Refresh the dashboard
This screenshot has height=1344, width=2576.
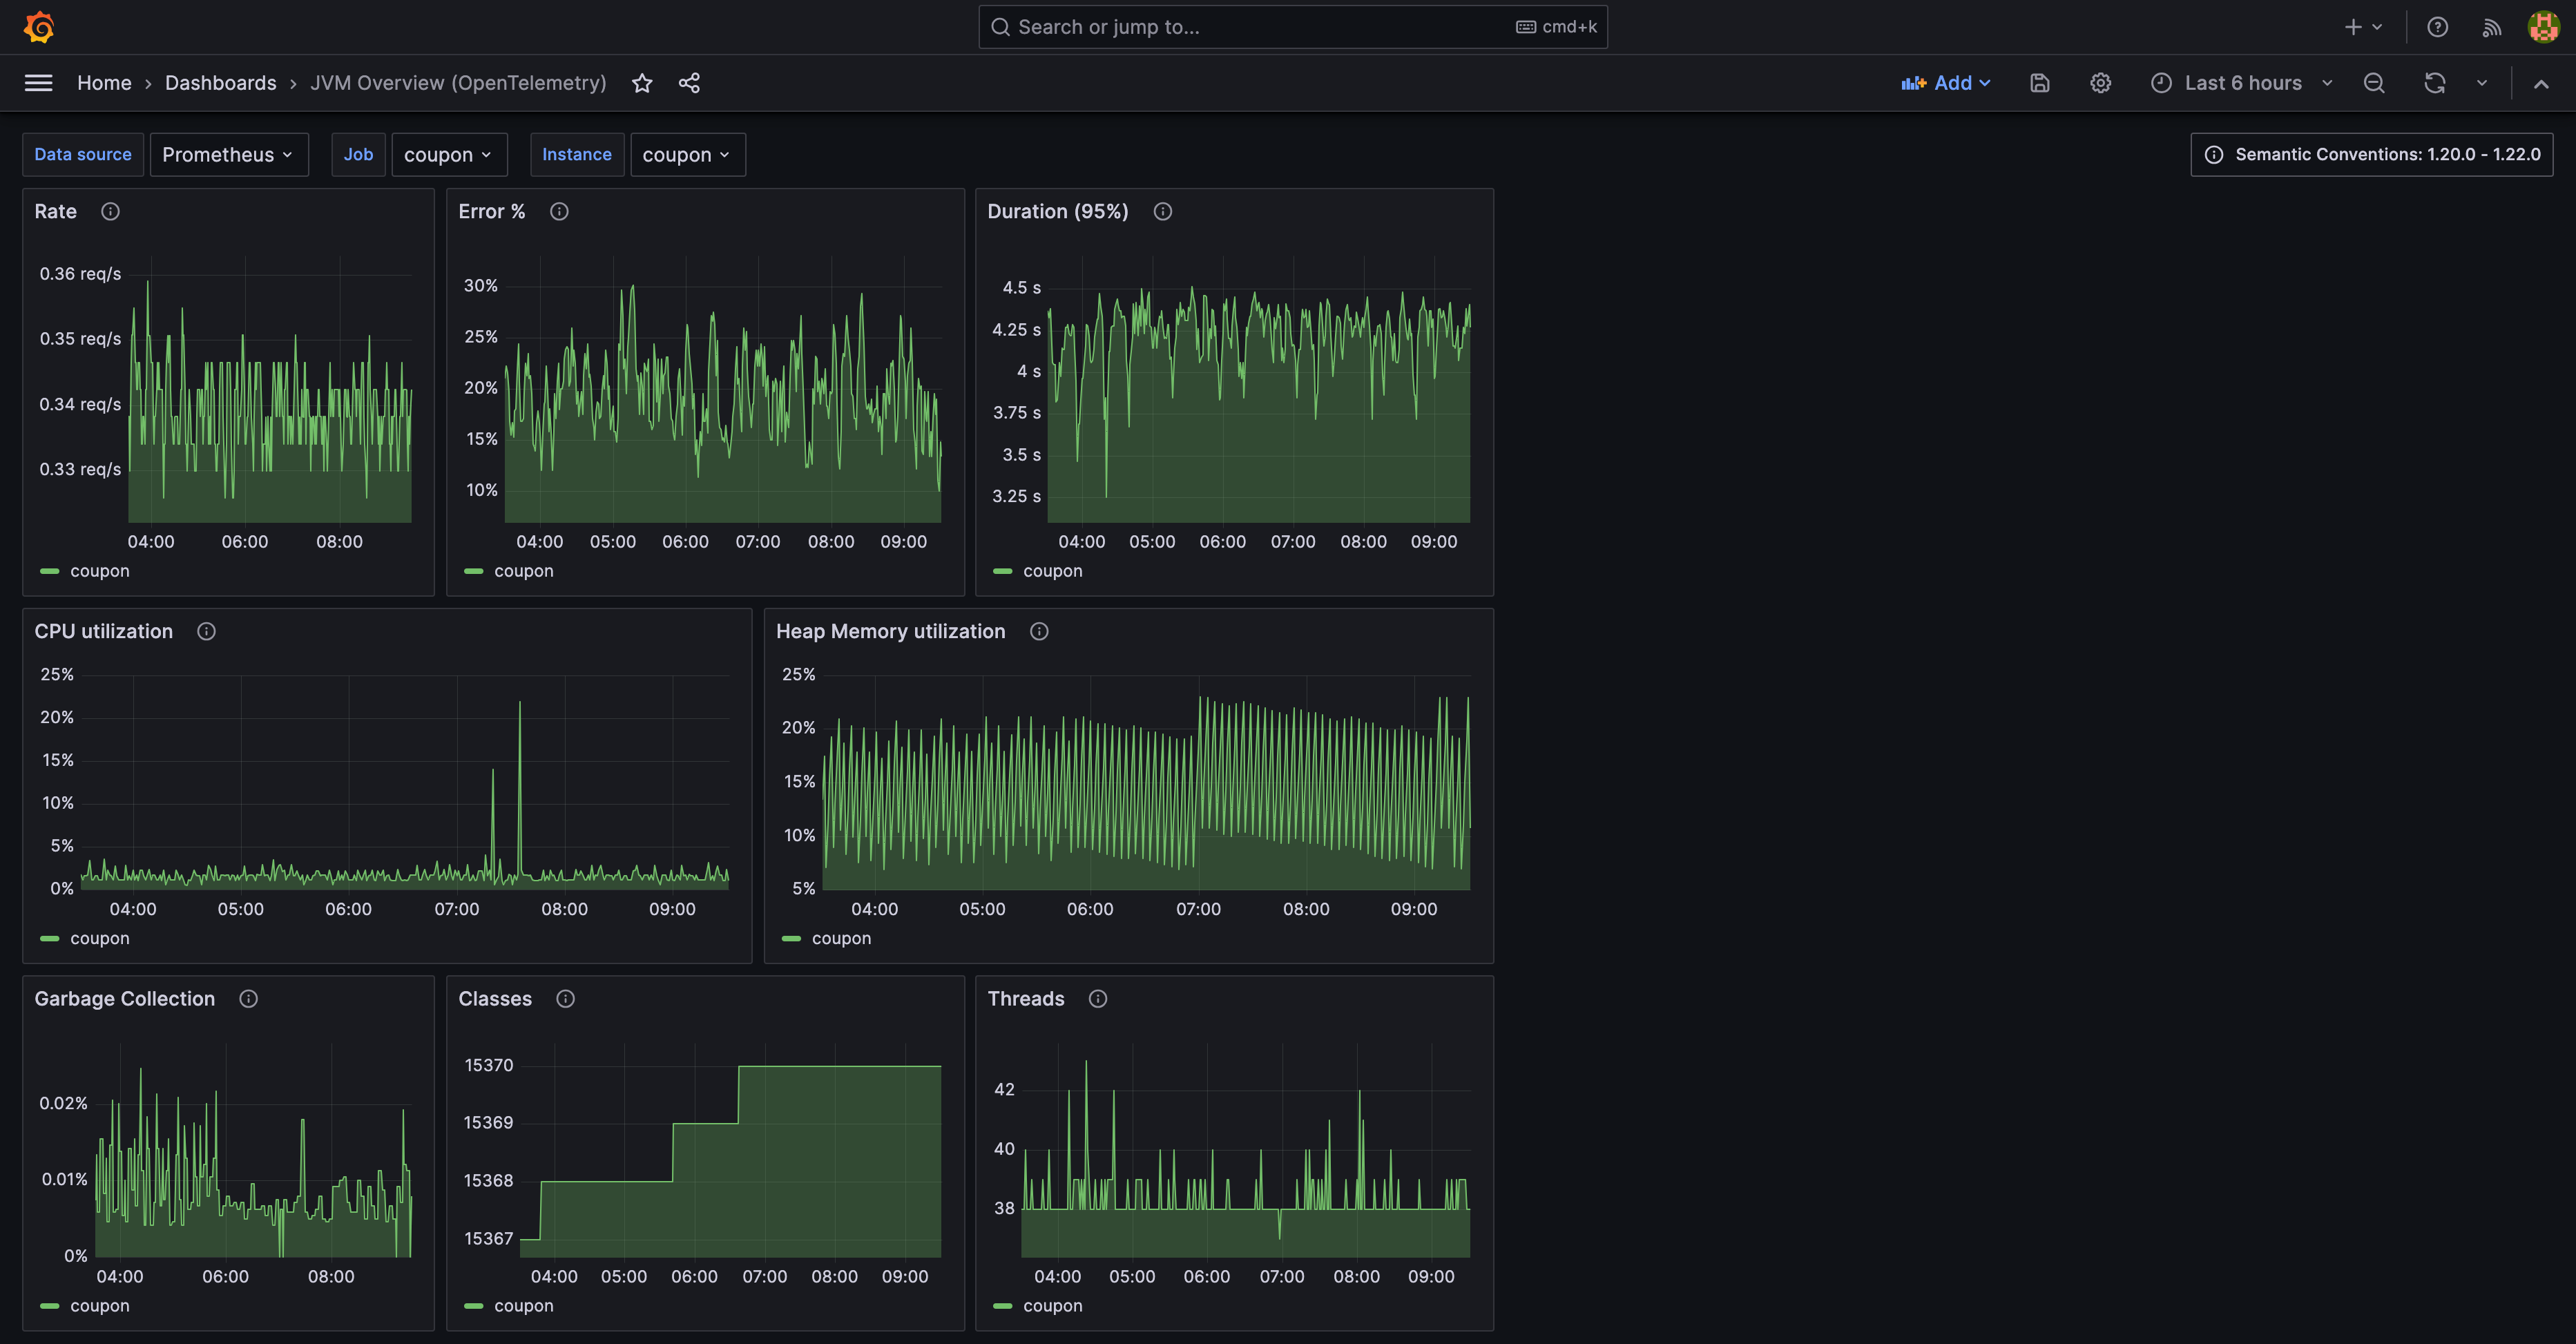(2434, 83)
